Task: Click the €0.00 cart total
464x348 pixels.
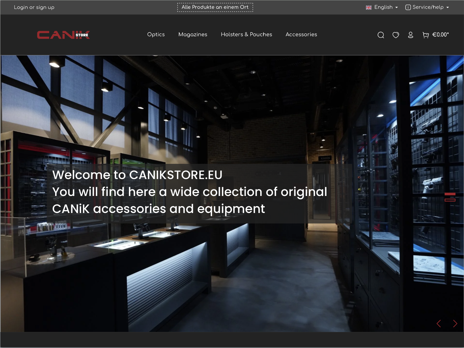Action: tap(441, 34)
